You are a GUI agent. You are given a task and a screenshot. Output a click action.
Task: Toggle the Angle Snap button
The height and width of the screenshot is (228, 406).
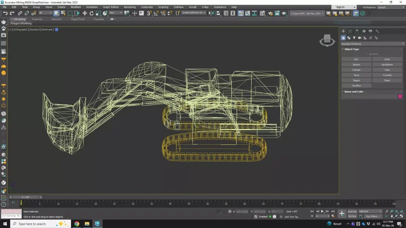point(156,13)
